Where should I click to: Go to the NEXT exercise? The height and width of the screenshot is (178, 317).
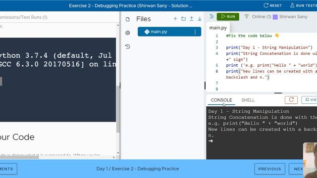coord(296,169)
